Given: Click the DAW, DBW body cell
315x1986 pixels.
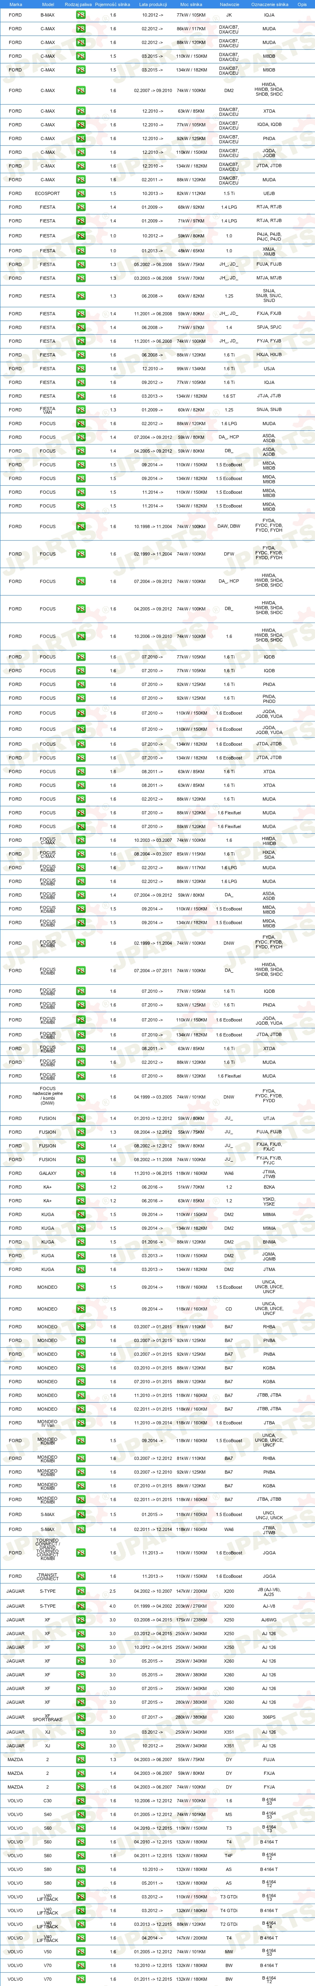Looking at the screenshot, I should (229, 526).
